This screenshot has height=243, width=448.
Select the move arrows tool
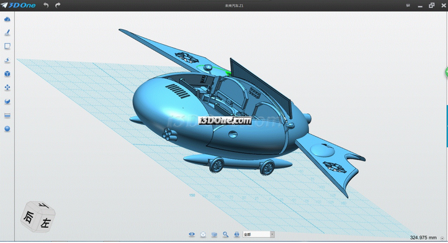tap(7, 88)
